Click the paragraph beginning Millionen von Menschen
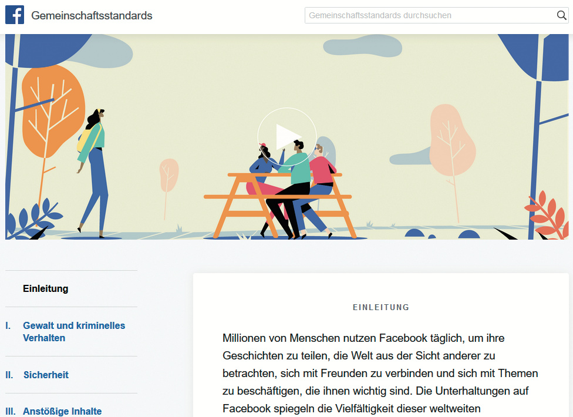The height and width of the screenshot is (417, 573). [380, 373]
